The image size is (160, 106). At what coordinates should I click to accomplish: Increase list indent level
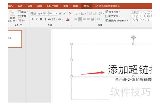point(95,13)
